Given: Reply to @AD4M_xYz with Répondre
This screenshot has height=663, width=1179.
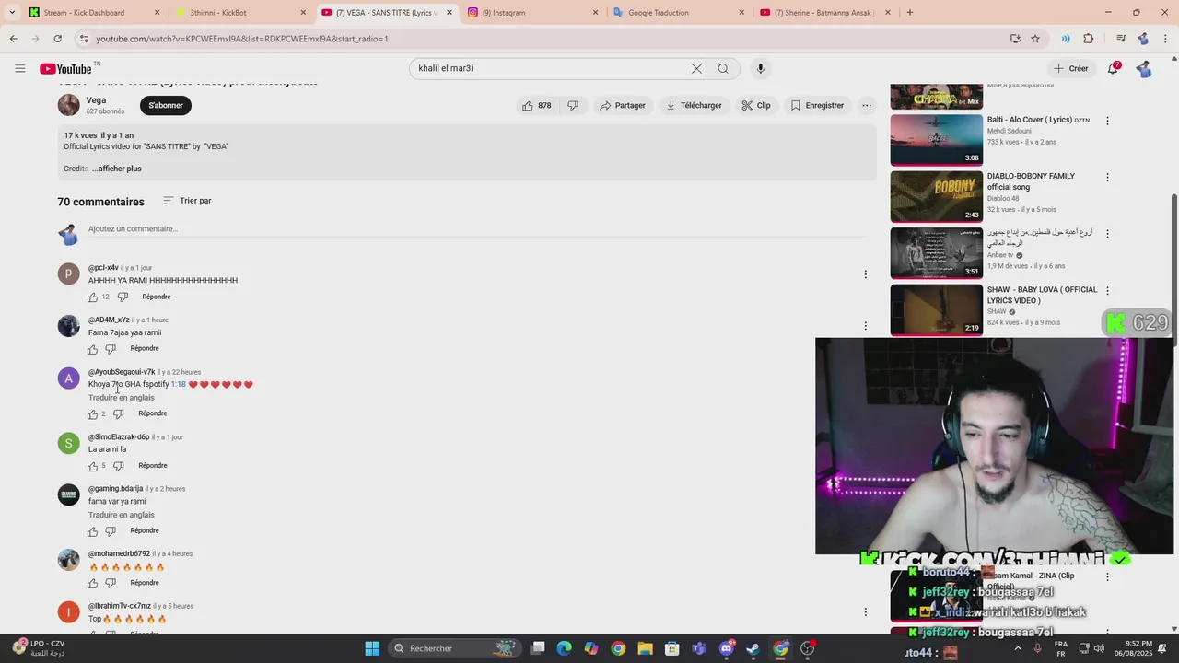Looking at the screenshot, I should pyautogui.click(x=145, y=349).
